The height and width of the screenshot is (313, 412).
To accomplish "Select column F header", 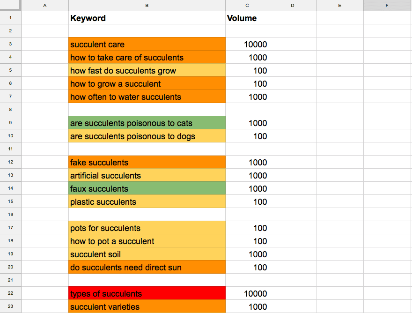I will pos(387,5).
